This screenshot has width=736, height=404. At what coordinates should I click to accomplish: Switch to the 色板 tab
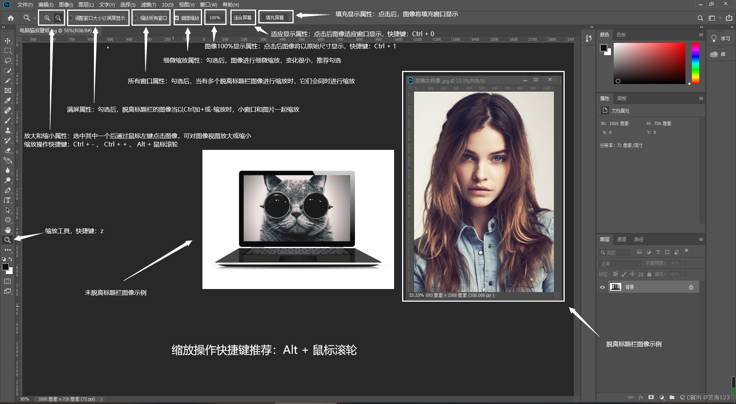621,34
